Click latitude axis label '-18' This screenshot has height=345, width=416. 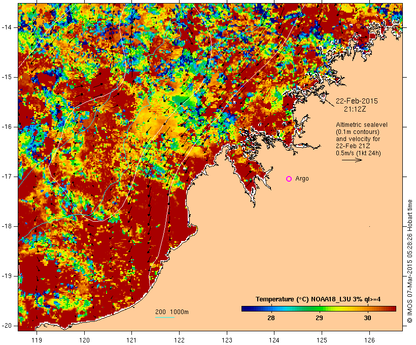click(x=6, y=226)
